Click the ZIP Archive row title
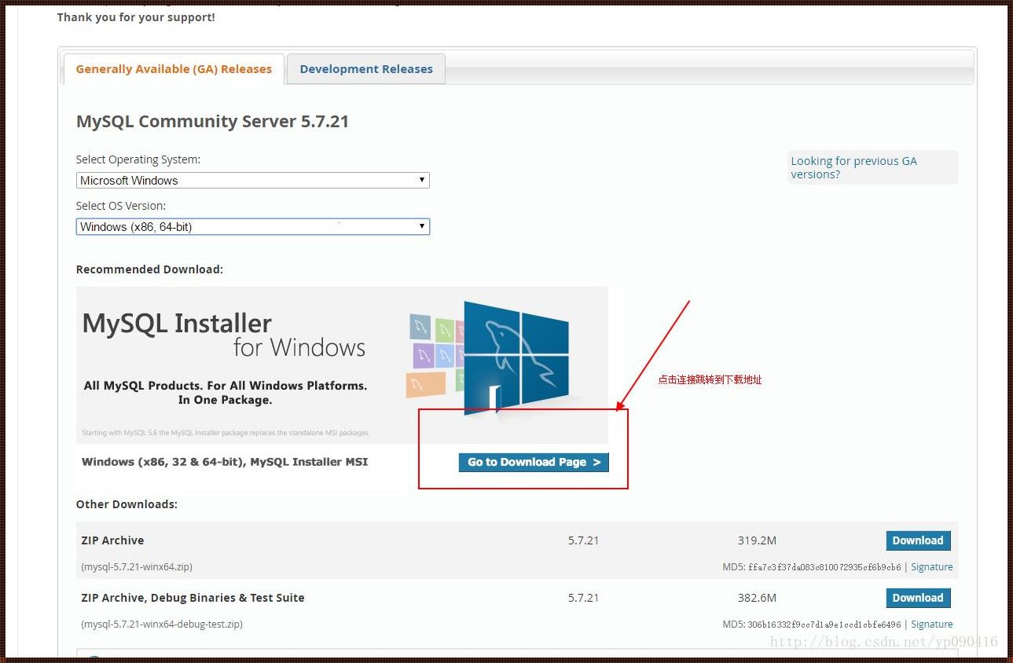 pyautogui.click(x=112, y=540)
